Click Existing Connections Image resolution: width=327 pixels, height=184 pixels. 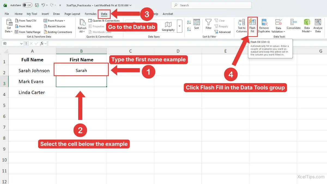[58, 32]
